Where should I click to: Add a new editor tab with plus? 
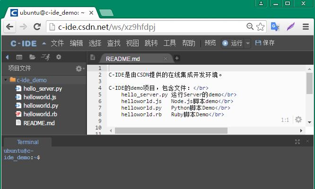click(177, 58)
